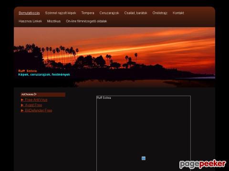Open the Avast Free ad link
Screen dimensions: 229x171
[x=33, y=105]
